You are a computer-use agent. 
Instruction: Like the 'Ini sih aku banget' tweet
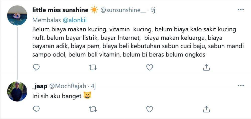click(x=150, y=109)
